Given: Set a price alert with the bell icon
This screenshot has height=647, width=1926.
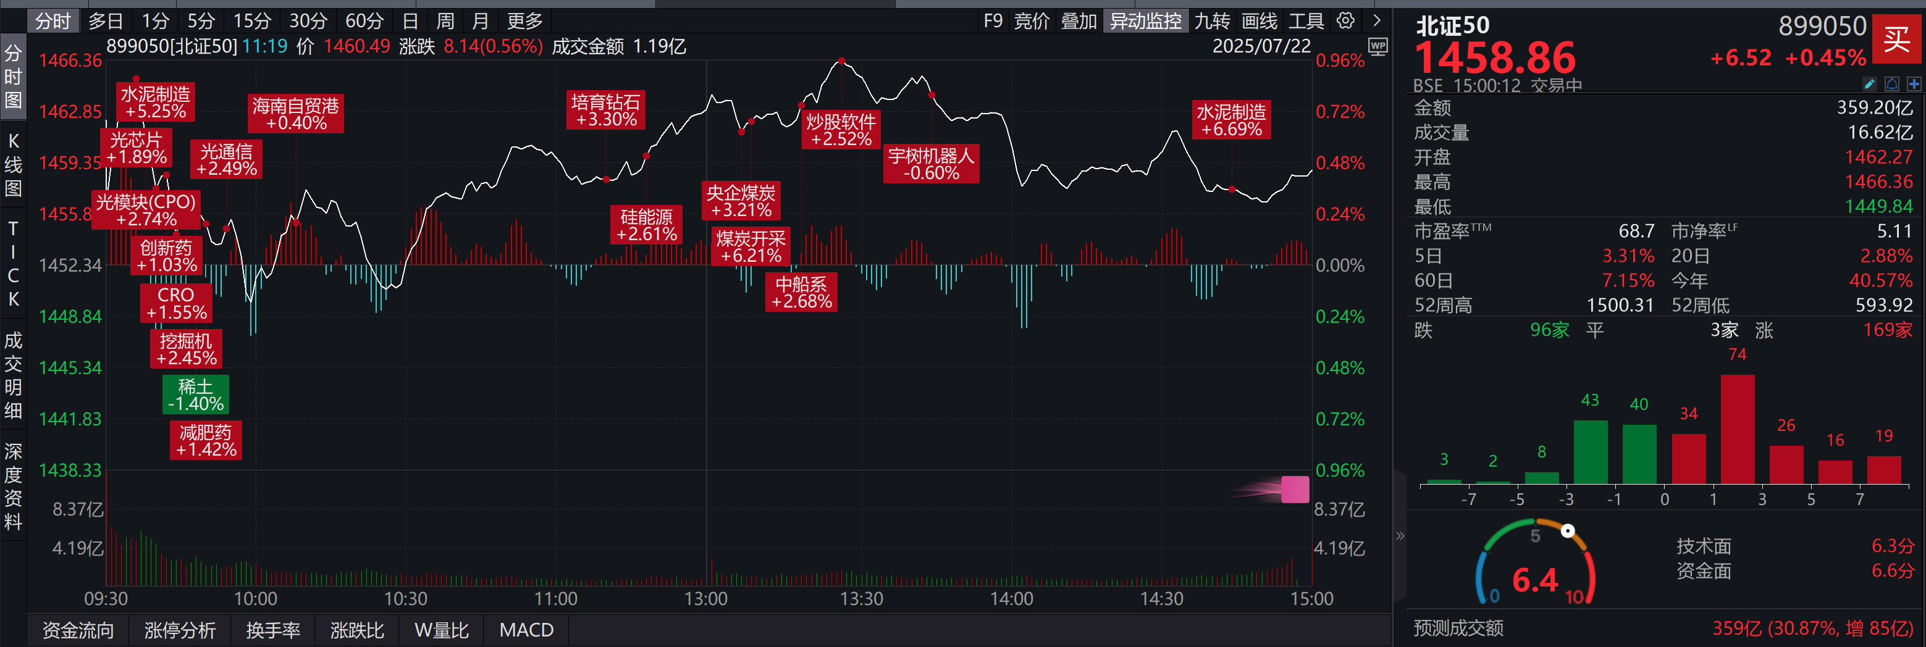Looking at the screenshot, I should [1891, 84].
